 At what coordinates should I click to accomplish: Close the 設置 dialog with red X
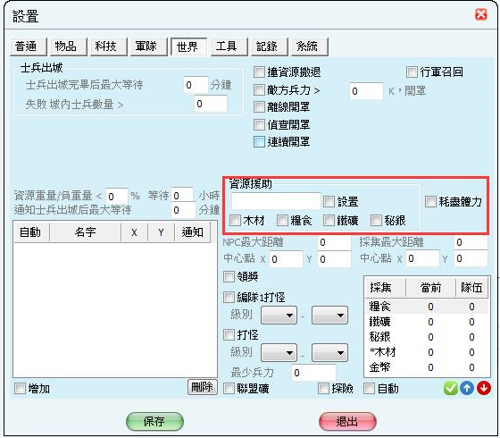pyautogui.click(x=481, y=14)
